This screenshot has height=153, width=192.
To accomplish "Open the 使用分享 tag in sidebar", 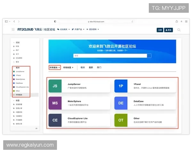I will pos(18,124).
